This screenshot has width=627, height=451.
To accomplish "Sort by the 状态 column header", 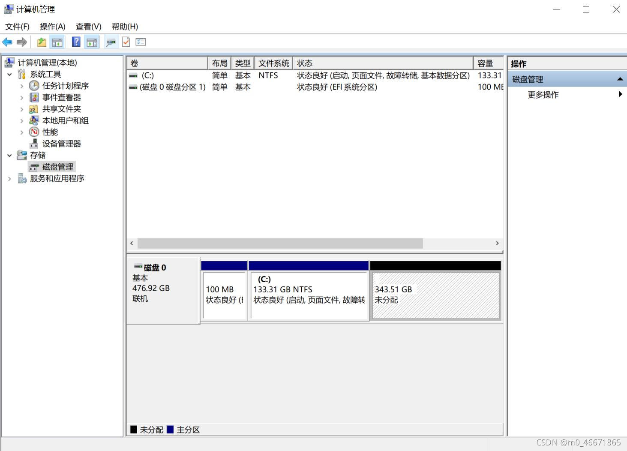I will click(x=383, y=63).
